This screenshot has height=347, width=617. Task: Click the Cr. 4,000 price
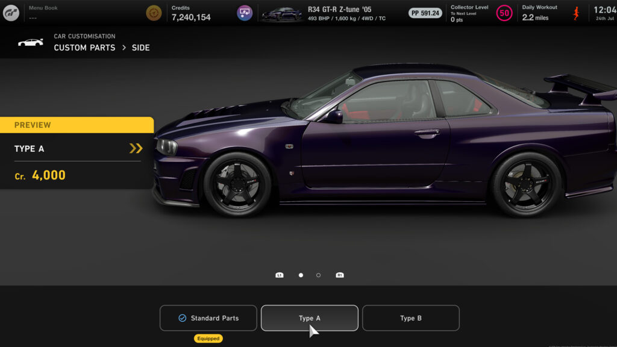[x=40, y=175]
